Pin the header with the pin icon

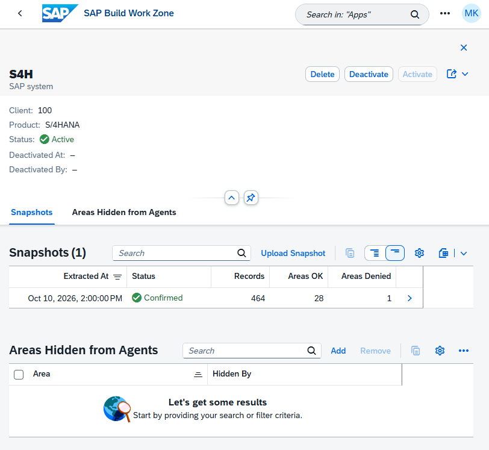(251, 198)
